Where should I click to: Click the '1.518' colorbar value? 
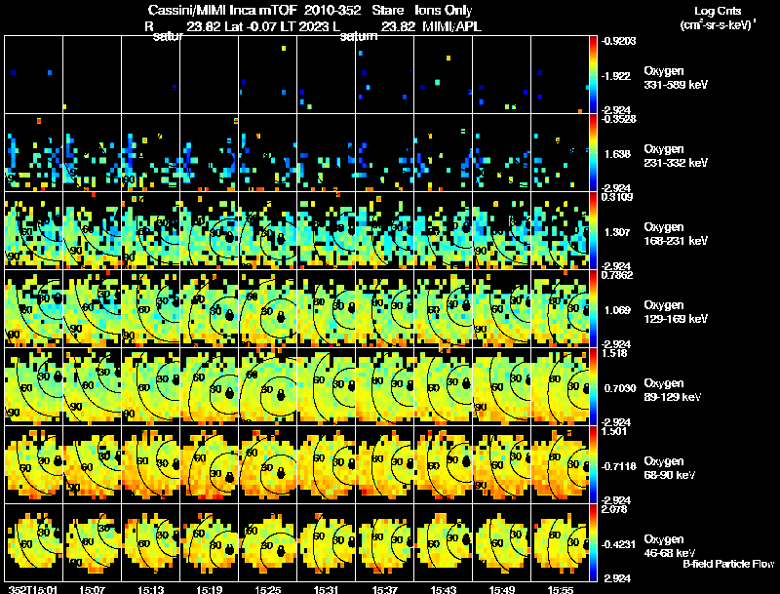click(x=614, y=353)
